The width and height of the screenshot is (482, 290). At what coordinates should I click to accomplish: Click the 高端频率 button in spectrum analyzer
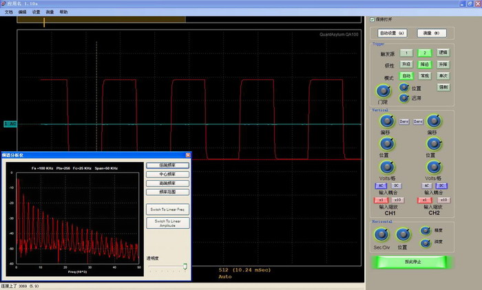(x=167, y=183)
